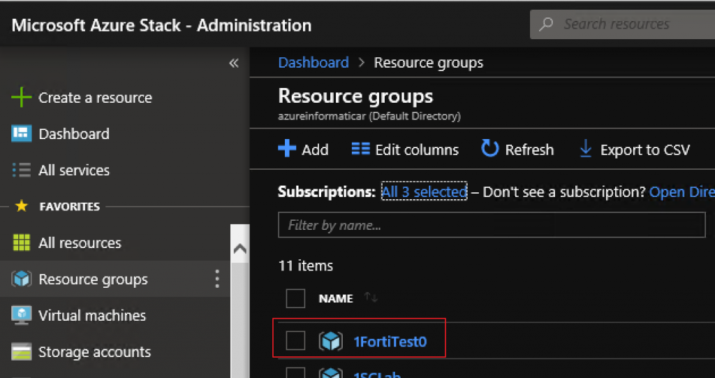Click the green plus Create a resource icon

click(x=21, y=98)
